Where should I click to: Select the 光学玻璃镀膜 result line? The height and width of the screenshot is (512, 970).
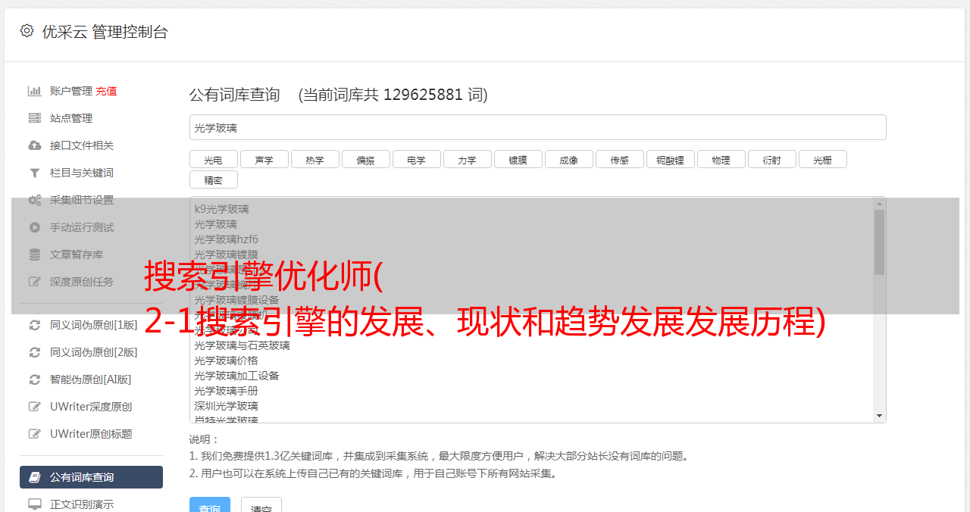point(226,254)
